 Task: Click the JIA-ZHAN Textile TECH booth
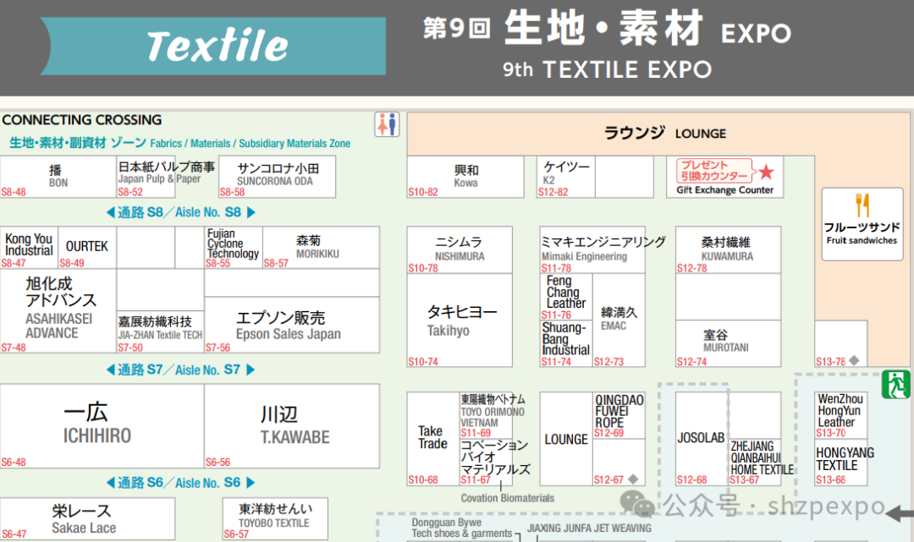pos(160,331)
